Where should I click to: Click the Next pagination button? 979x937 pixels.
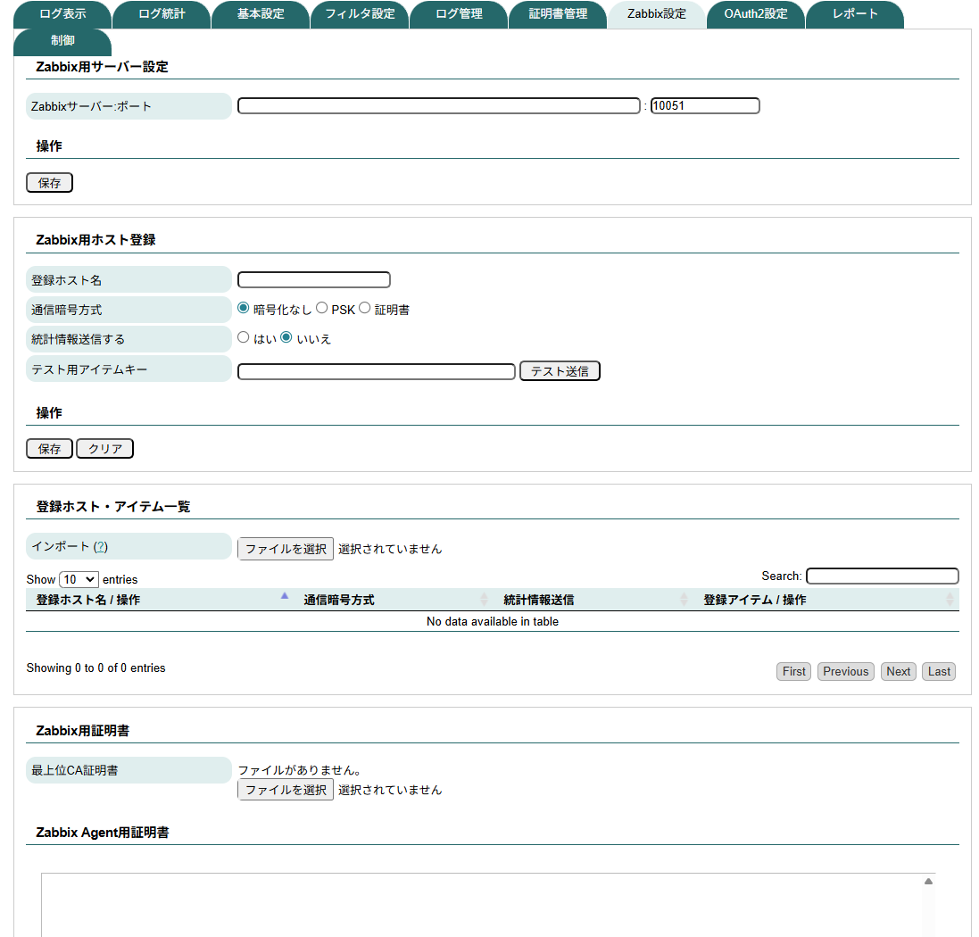coord(898,672)
